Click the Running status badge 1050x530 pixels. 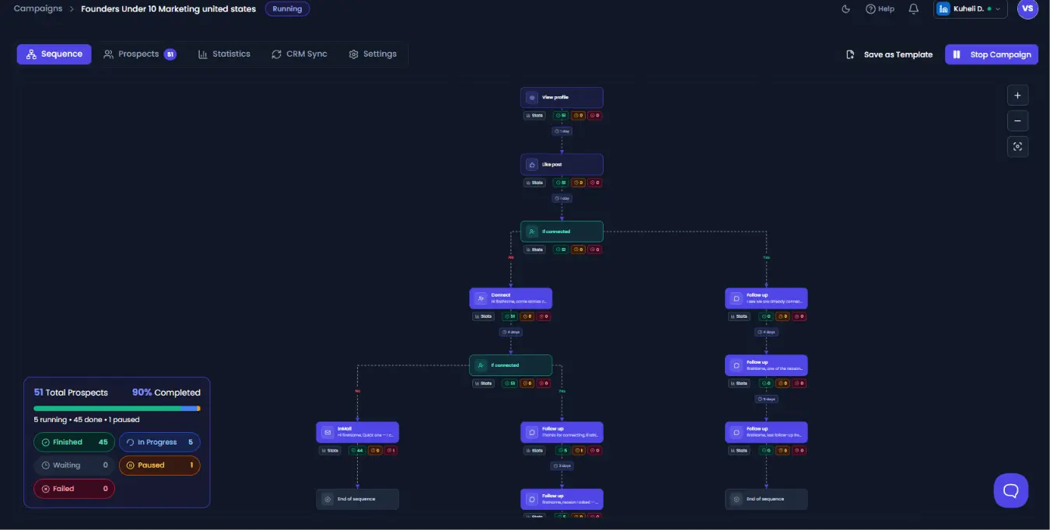tap(287, 9)
